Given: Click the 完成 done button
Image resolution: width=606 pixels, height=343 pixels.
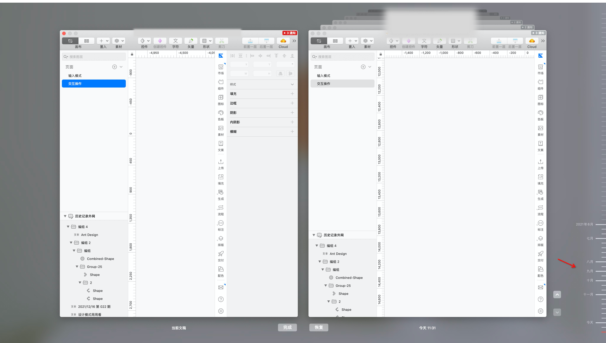Looking at the screenshot, I should click(287, 327).
